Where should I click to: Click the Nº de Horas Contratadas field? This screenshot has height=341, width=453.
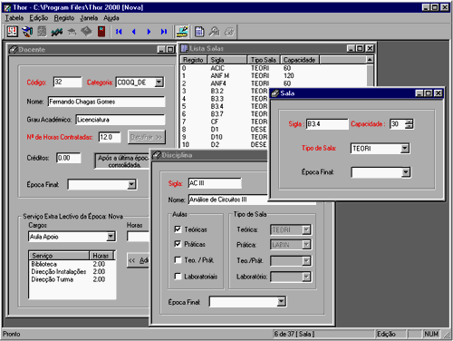110,137
